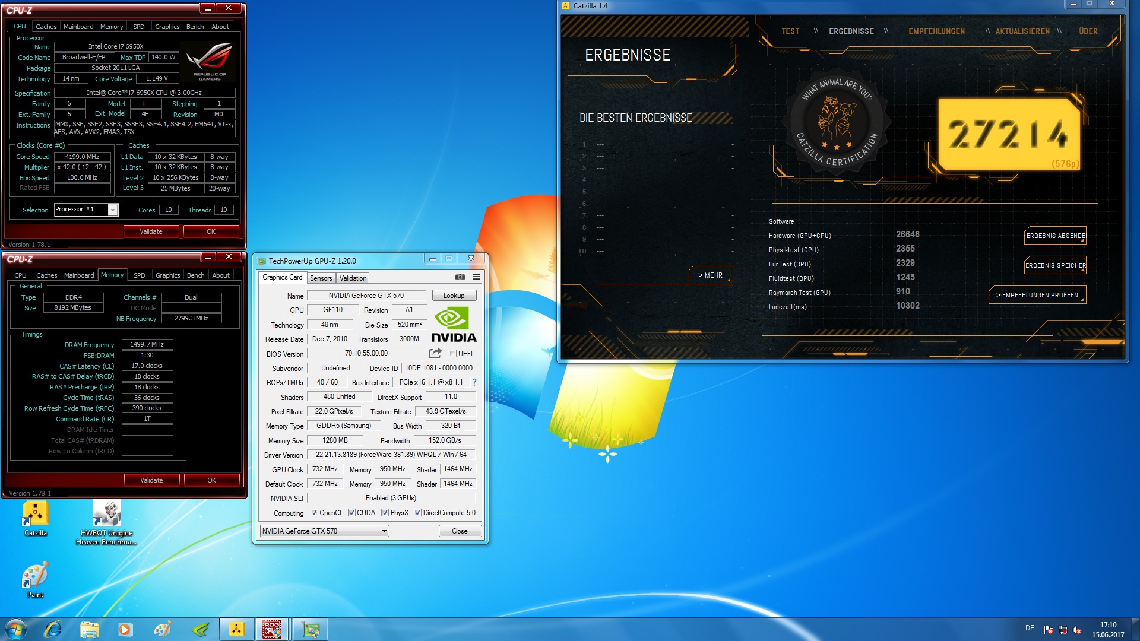Launch Internet Explorer from the taskbar
The height and width of the screenshot is (641, 1140).
(53, 629)
